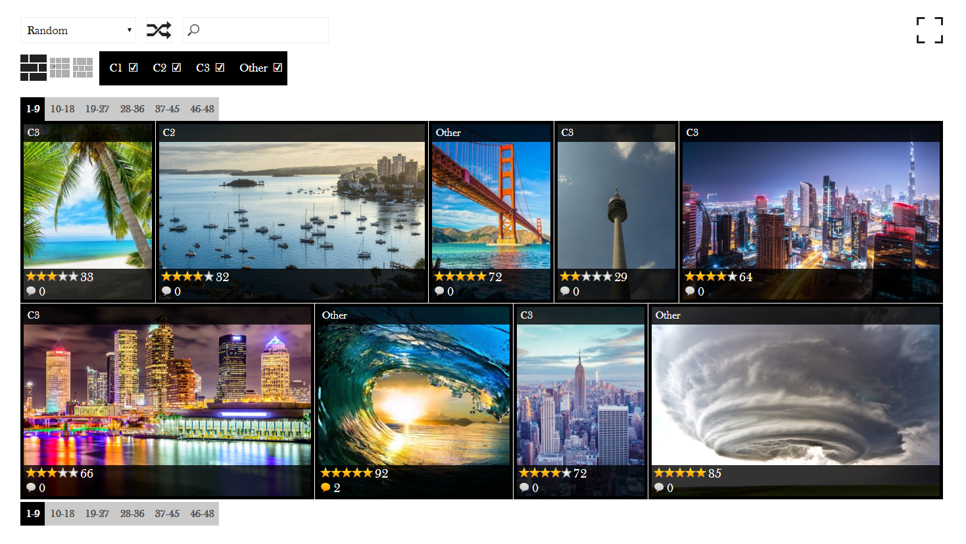Screen dimensions: 966x544
Task: Click the comment bubble on the wave photo
Action: pyautogui.click(x=326, y=487)
